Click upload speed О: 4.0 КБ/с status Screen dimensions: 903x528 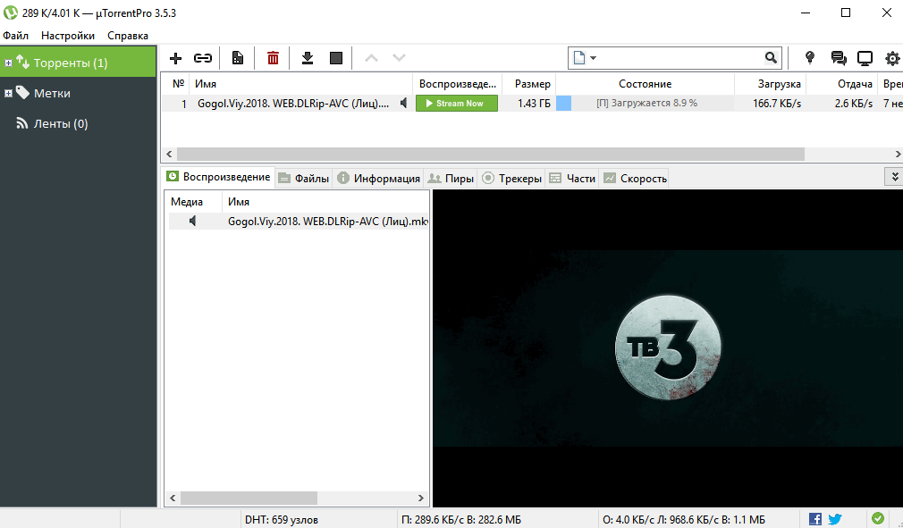[684, 520]
